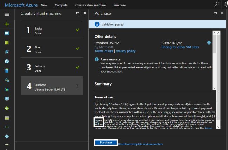This screenshot has height=150, width=228.
Task: Click the search magnifier icon in top bar
Action: [216, 5]
